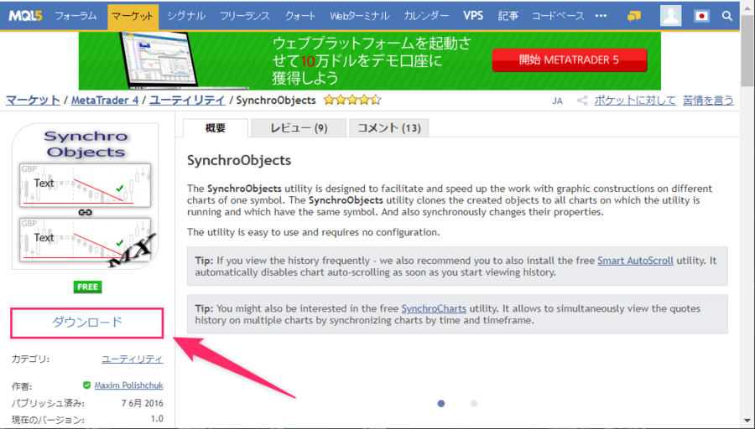Go to マーケット breadcrumb link
This screenshot has width=755, height=429.
point(33,100)
